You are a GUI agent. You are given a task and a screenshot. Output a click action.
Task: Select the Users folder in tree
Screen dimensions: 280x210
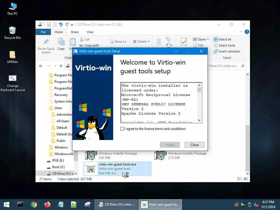point(58,108)
